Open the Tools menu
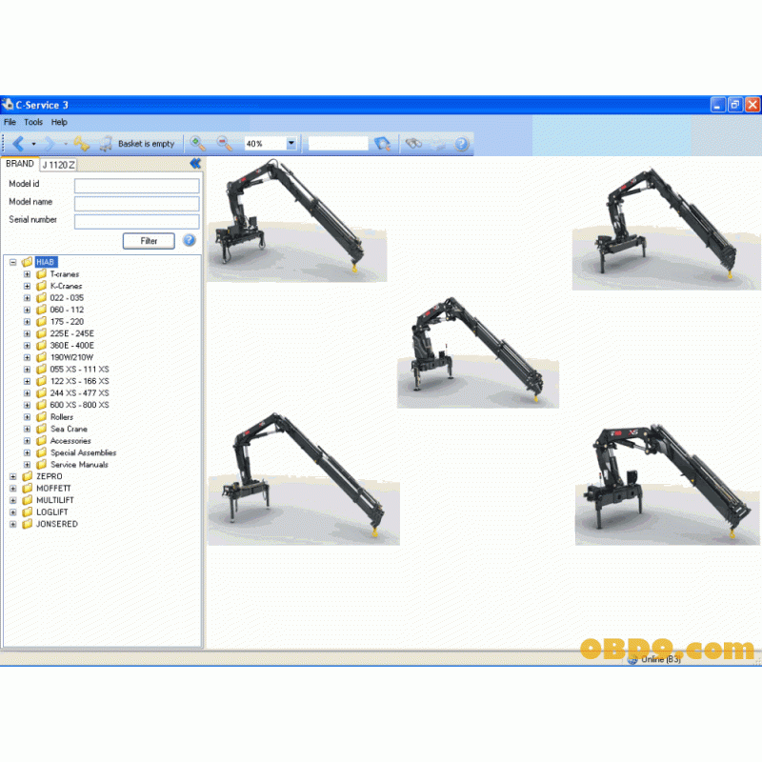 point(33,122)
